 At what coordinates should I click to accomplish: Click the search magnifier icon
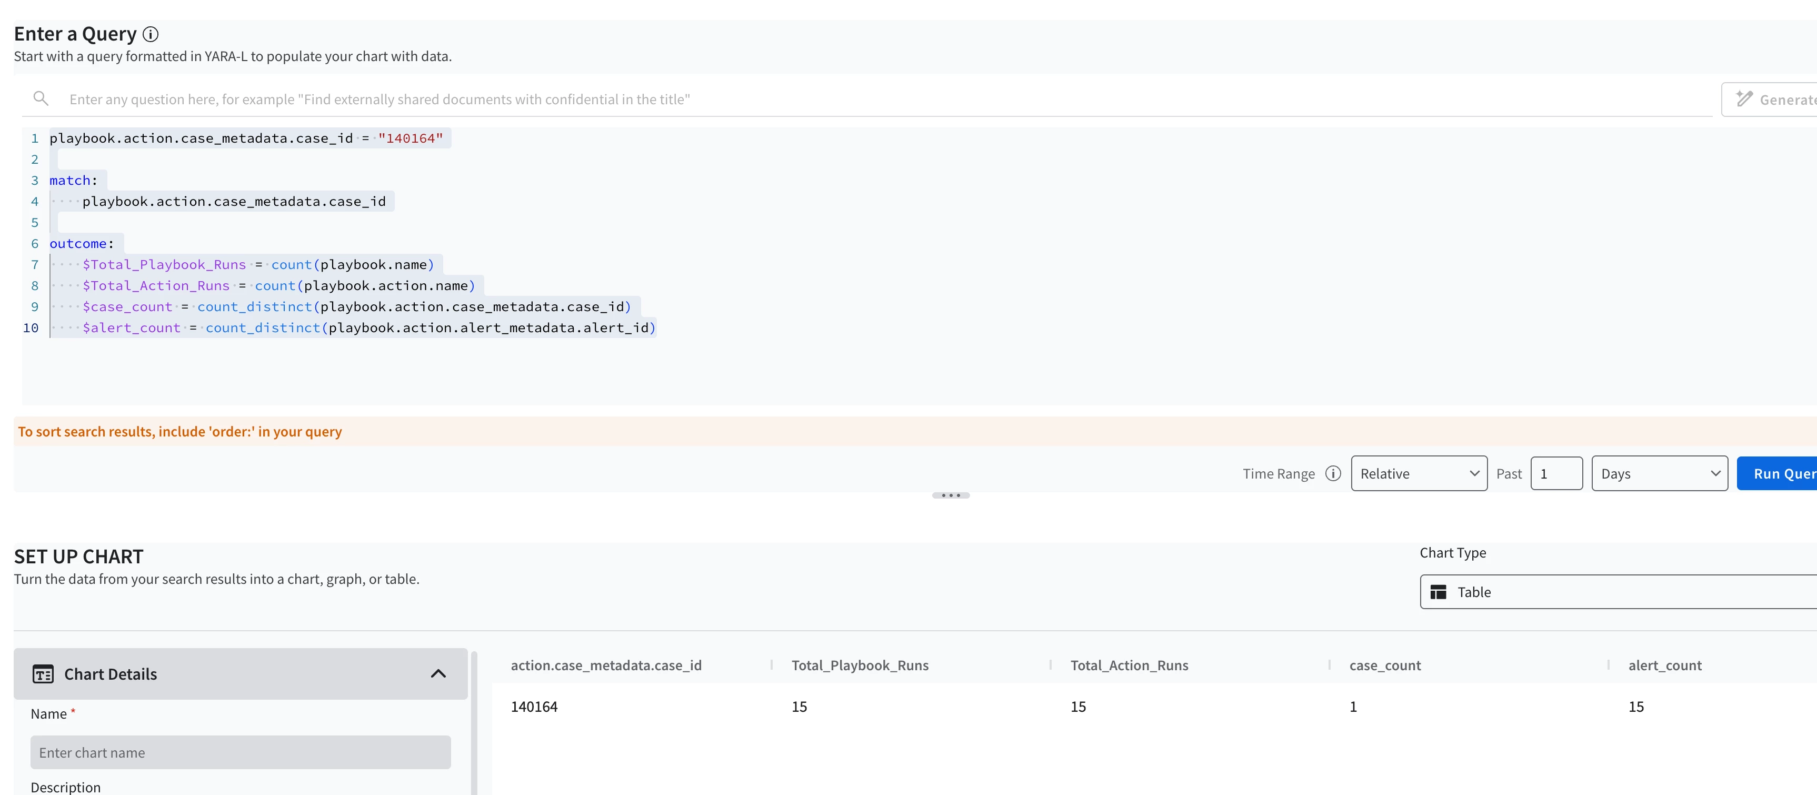41,99
